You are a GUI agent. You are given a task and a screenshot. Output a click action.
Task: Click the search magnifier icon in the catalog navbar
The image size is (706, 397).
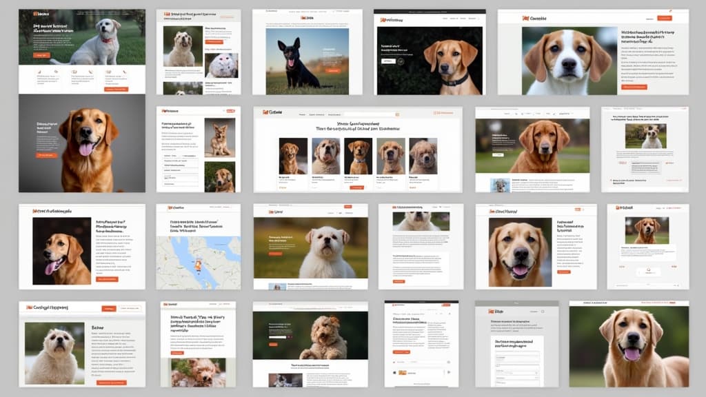pos(396,113)
